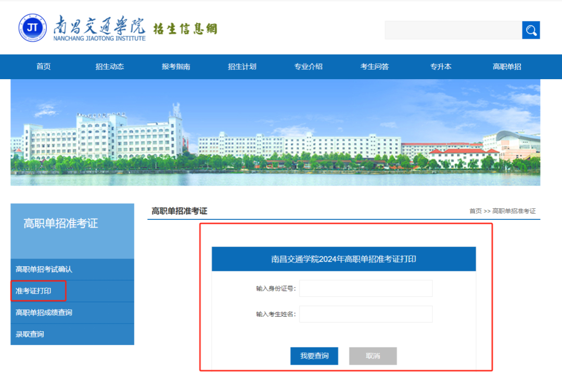Open the 考生问答 navigation menu item

[x=374, y=66]
